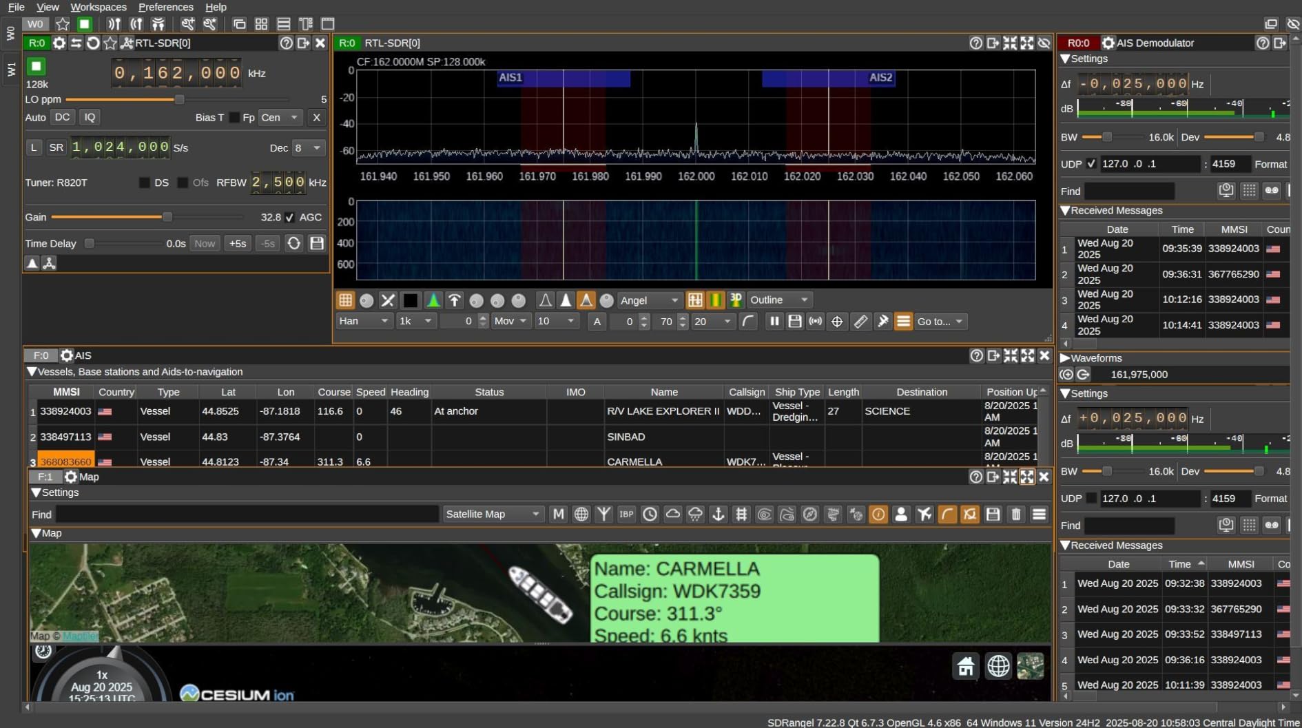Focus the map Find input field

pos(247,514)
